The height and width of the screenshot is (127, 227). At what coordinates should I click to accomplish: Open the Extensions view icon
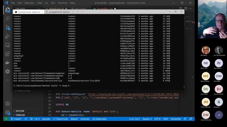pyautogui.click(x=7, y=54)
